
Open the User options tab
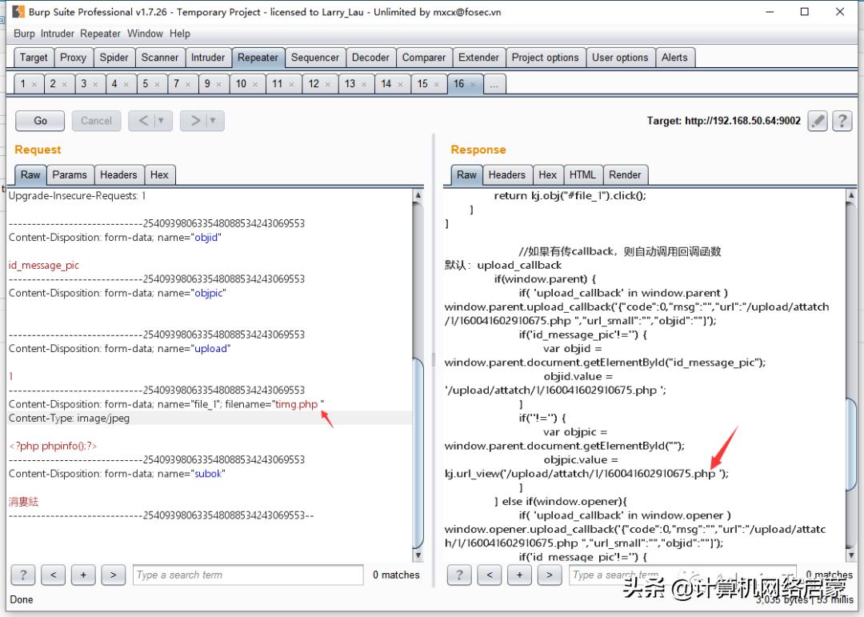620,58
